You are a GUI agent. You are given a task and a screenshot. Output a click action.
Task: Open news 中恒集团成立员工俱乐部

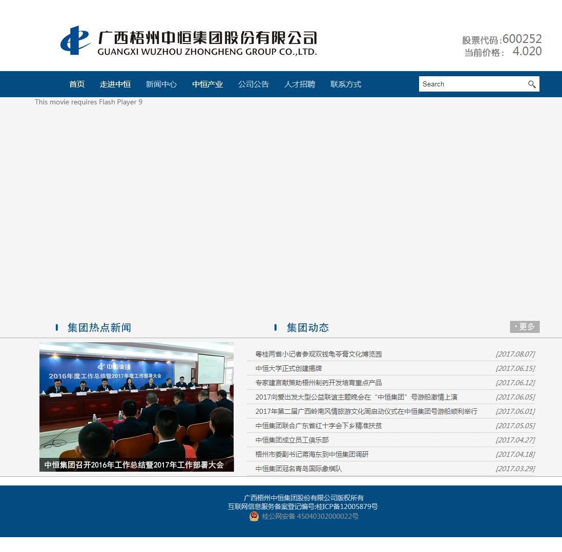click(292, 440)
